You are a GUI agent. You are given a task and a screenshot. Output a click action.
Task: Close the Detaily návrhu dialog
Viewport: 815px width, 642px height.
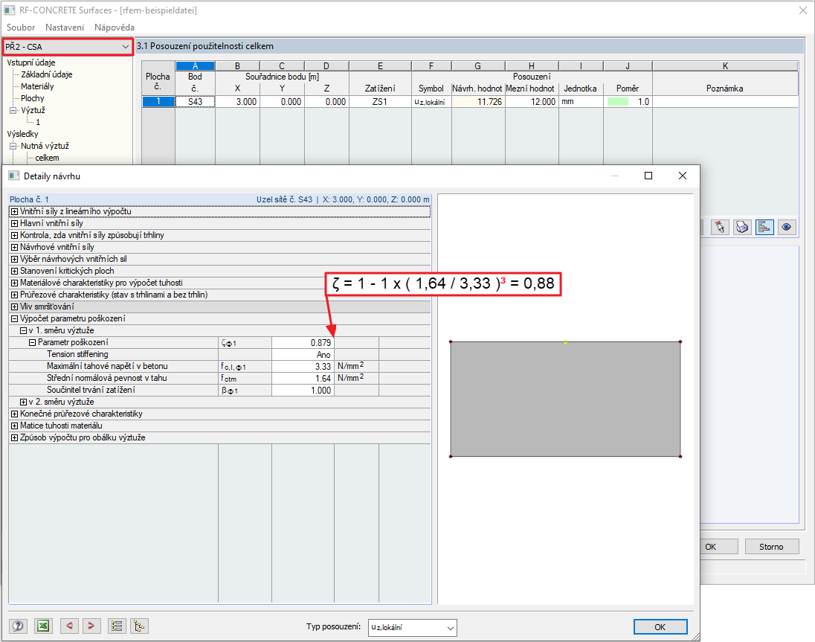(683, 176)
